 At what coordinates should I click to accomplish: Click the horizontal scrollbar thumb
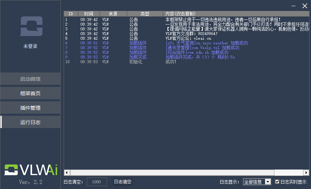(172, 172)
